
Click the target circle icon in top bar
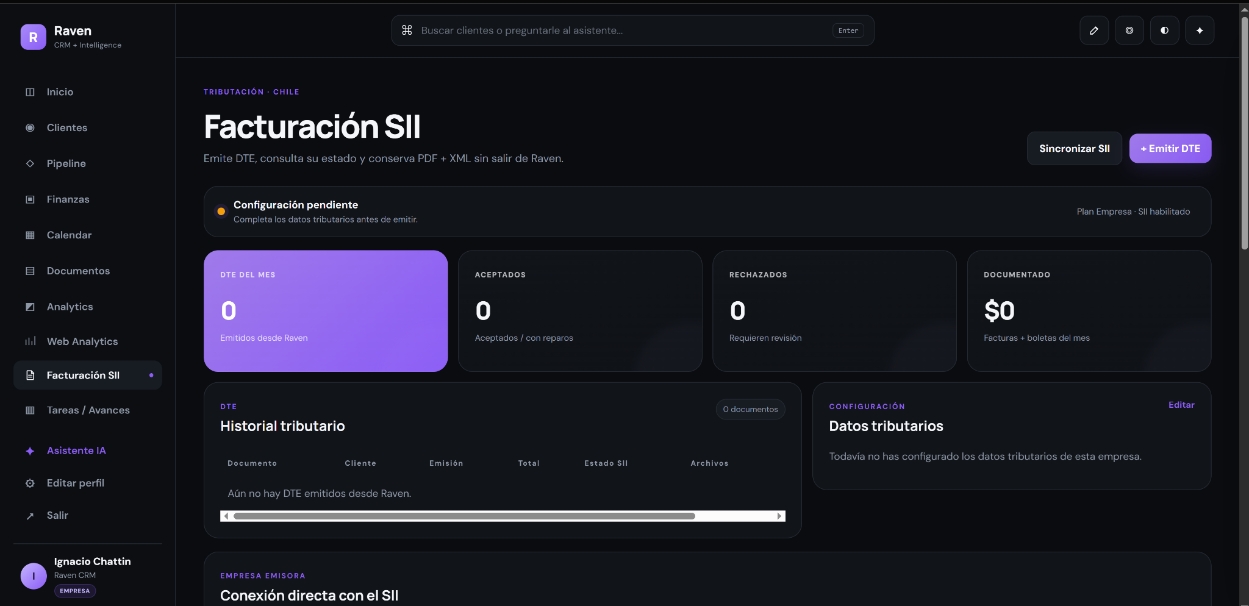[1129, 30]
